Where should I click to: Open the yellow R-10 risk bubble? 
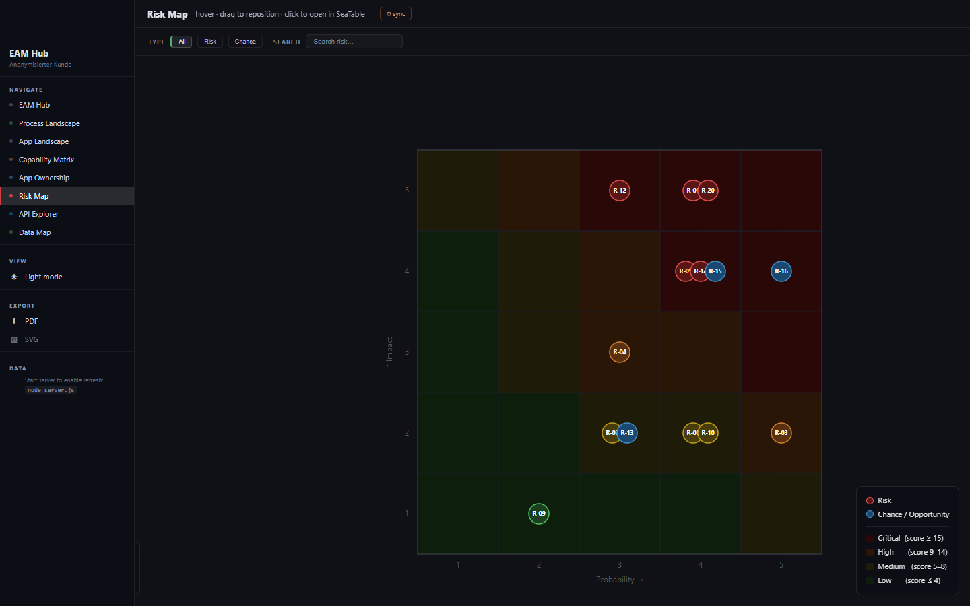[708, 433]
